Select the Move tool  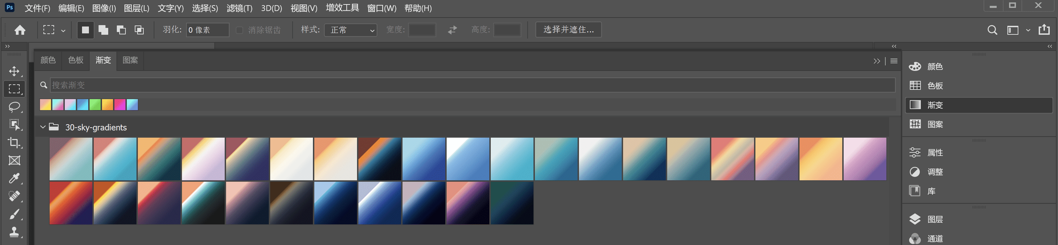(14, 72)
